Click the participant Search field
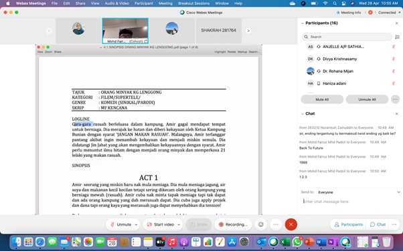 [347, 37]
